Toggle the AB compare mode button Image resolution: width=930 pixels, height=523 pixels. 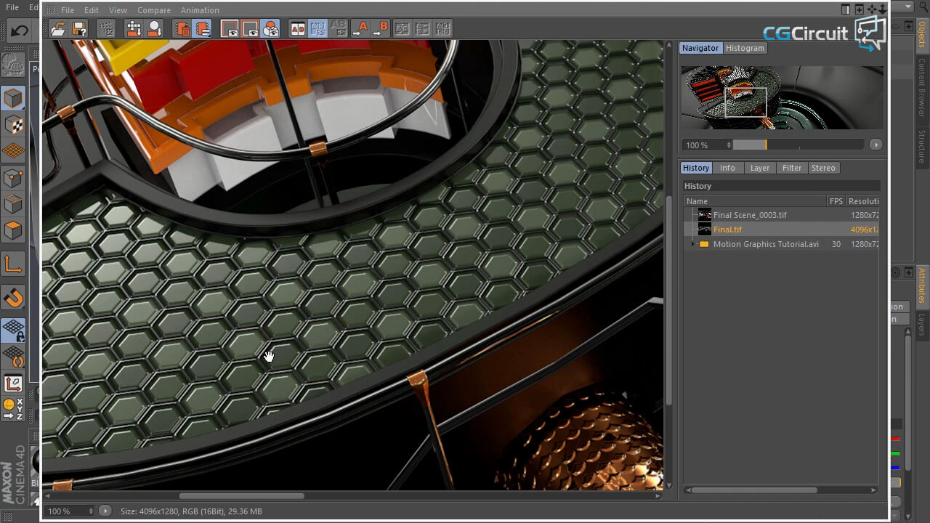point(298,29)
